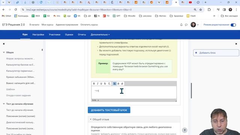This screenshot has width=240, height=135.
Task: Open the GMail bookmark
Action: tap(6, 16)
